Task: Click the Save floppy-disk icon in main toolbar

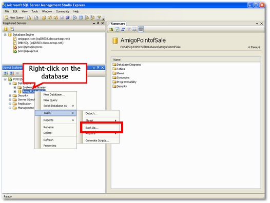Action: click(x=62, y=17)
